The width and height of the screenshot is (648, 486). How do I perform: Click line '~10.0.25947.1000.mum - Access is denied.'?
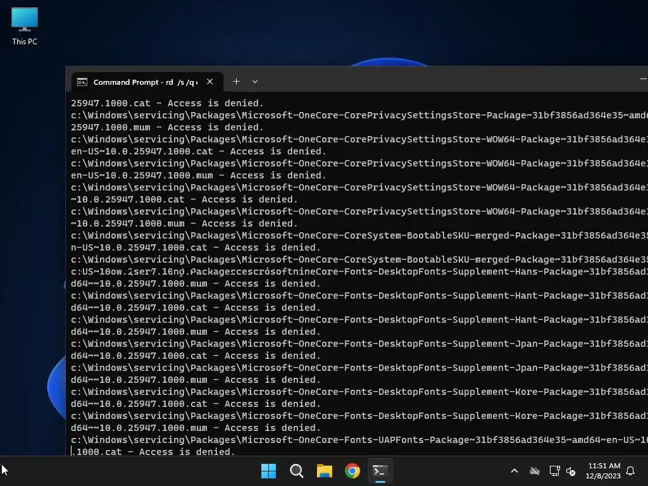(184, 223)
